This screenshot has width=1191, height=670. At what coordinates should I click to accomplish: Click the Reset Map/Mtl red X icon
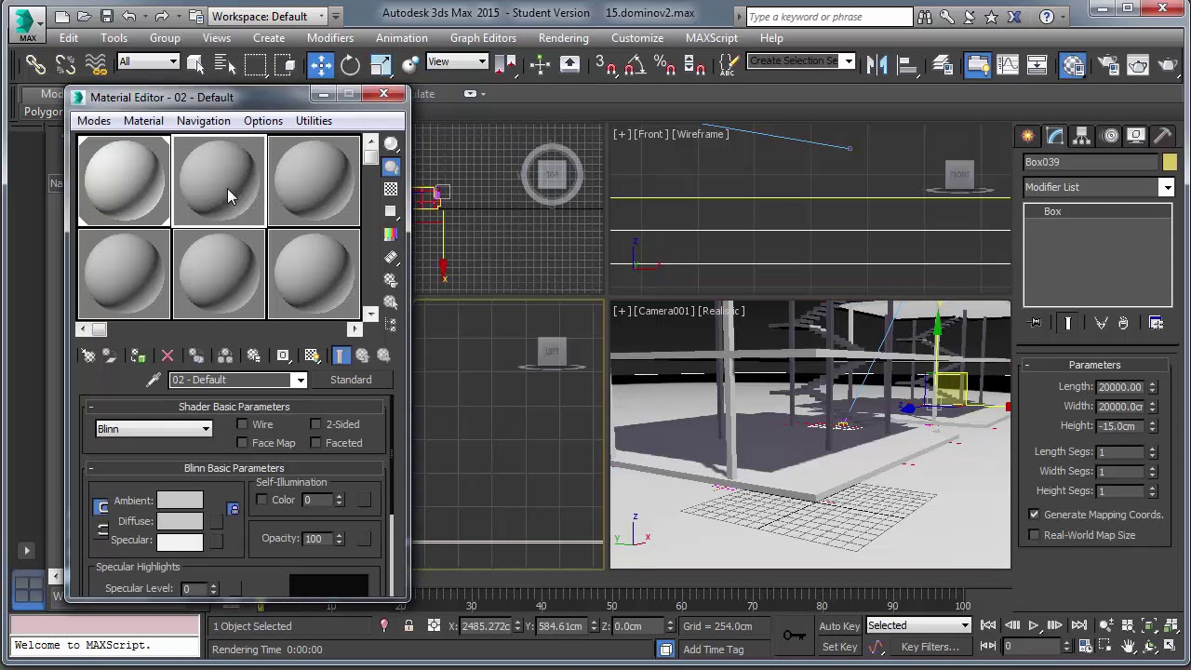click(167, 355)
